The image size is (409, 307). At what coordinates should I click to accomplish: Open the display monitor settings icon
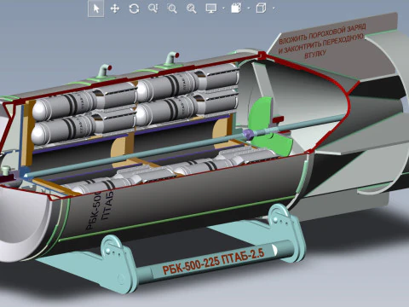pyautogui.click(x=211, y=9)
